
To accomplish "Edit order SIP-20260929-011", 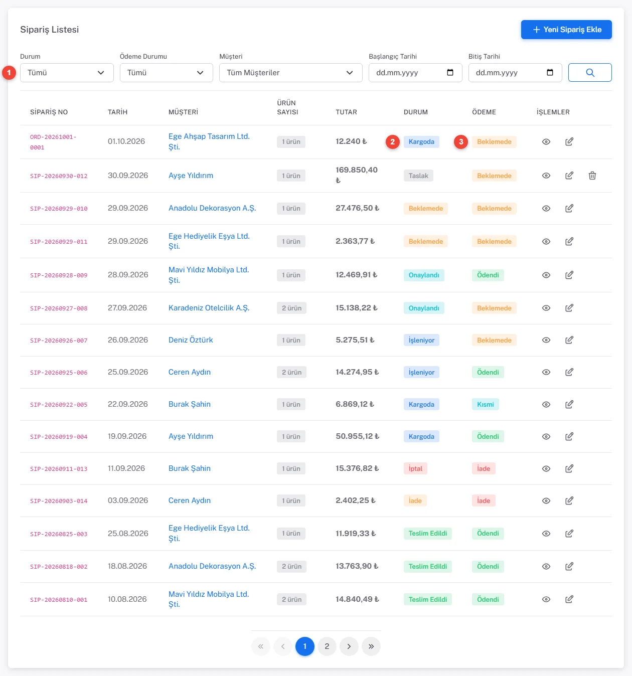I will 569,242.
